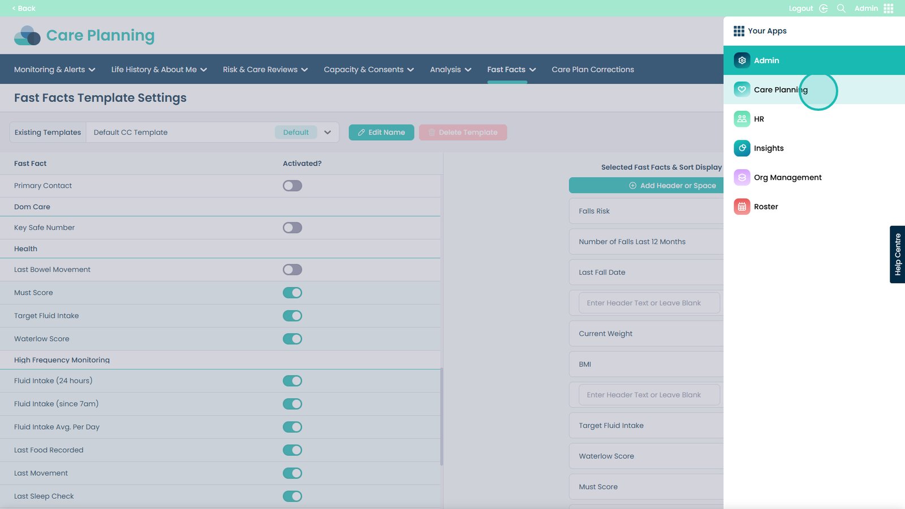Open the Roster calendar icon
The image size is (905, 509).
point(742,207)
